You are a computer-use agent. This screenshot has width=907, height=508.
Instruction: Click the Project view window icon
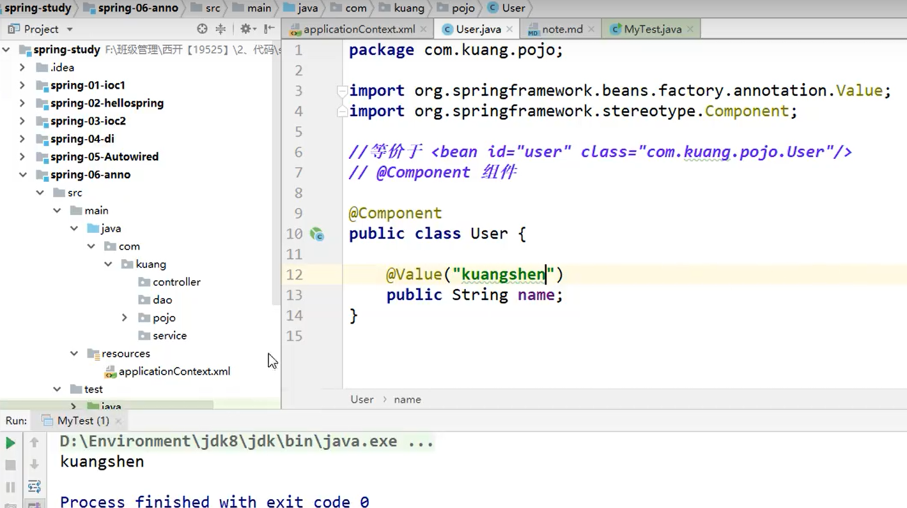click(x=13, y=29)
